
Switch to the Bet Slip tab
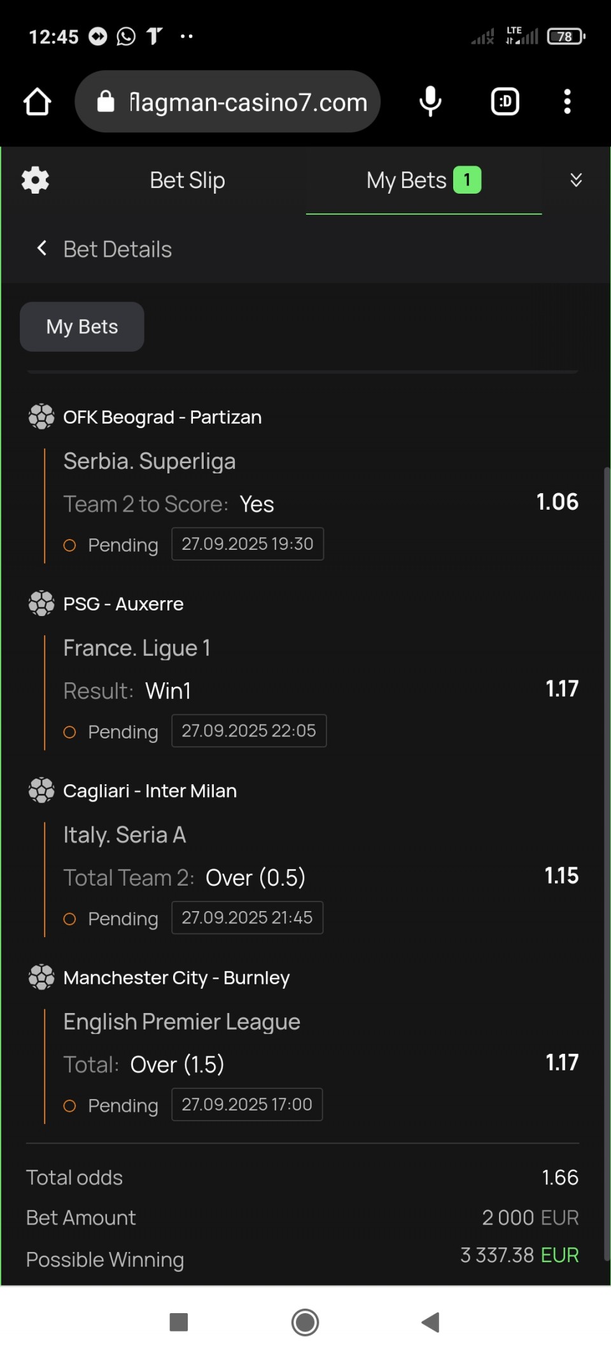187,180
